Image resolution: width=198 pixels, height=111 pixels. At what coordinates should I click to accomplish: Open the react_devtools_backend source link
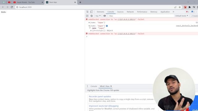click(187, 26)
